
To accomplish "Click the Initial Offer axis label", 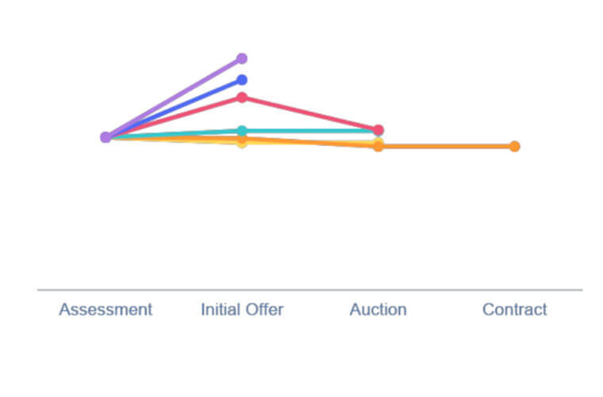I will coord(242,310).
